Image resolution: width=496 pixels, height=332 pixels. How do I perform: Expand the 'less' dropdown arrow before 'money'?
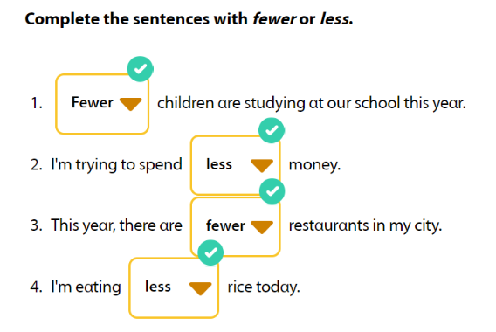coord(262,165)
